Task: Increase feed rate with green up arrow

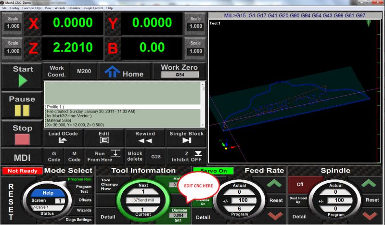Action: 274,183
